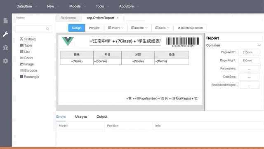Focus the toolbox search field
264x149 pixels.
[34, 29]
